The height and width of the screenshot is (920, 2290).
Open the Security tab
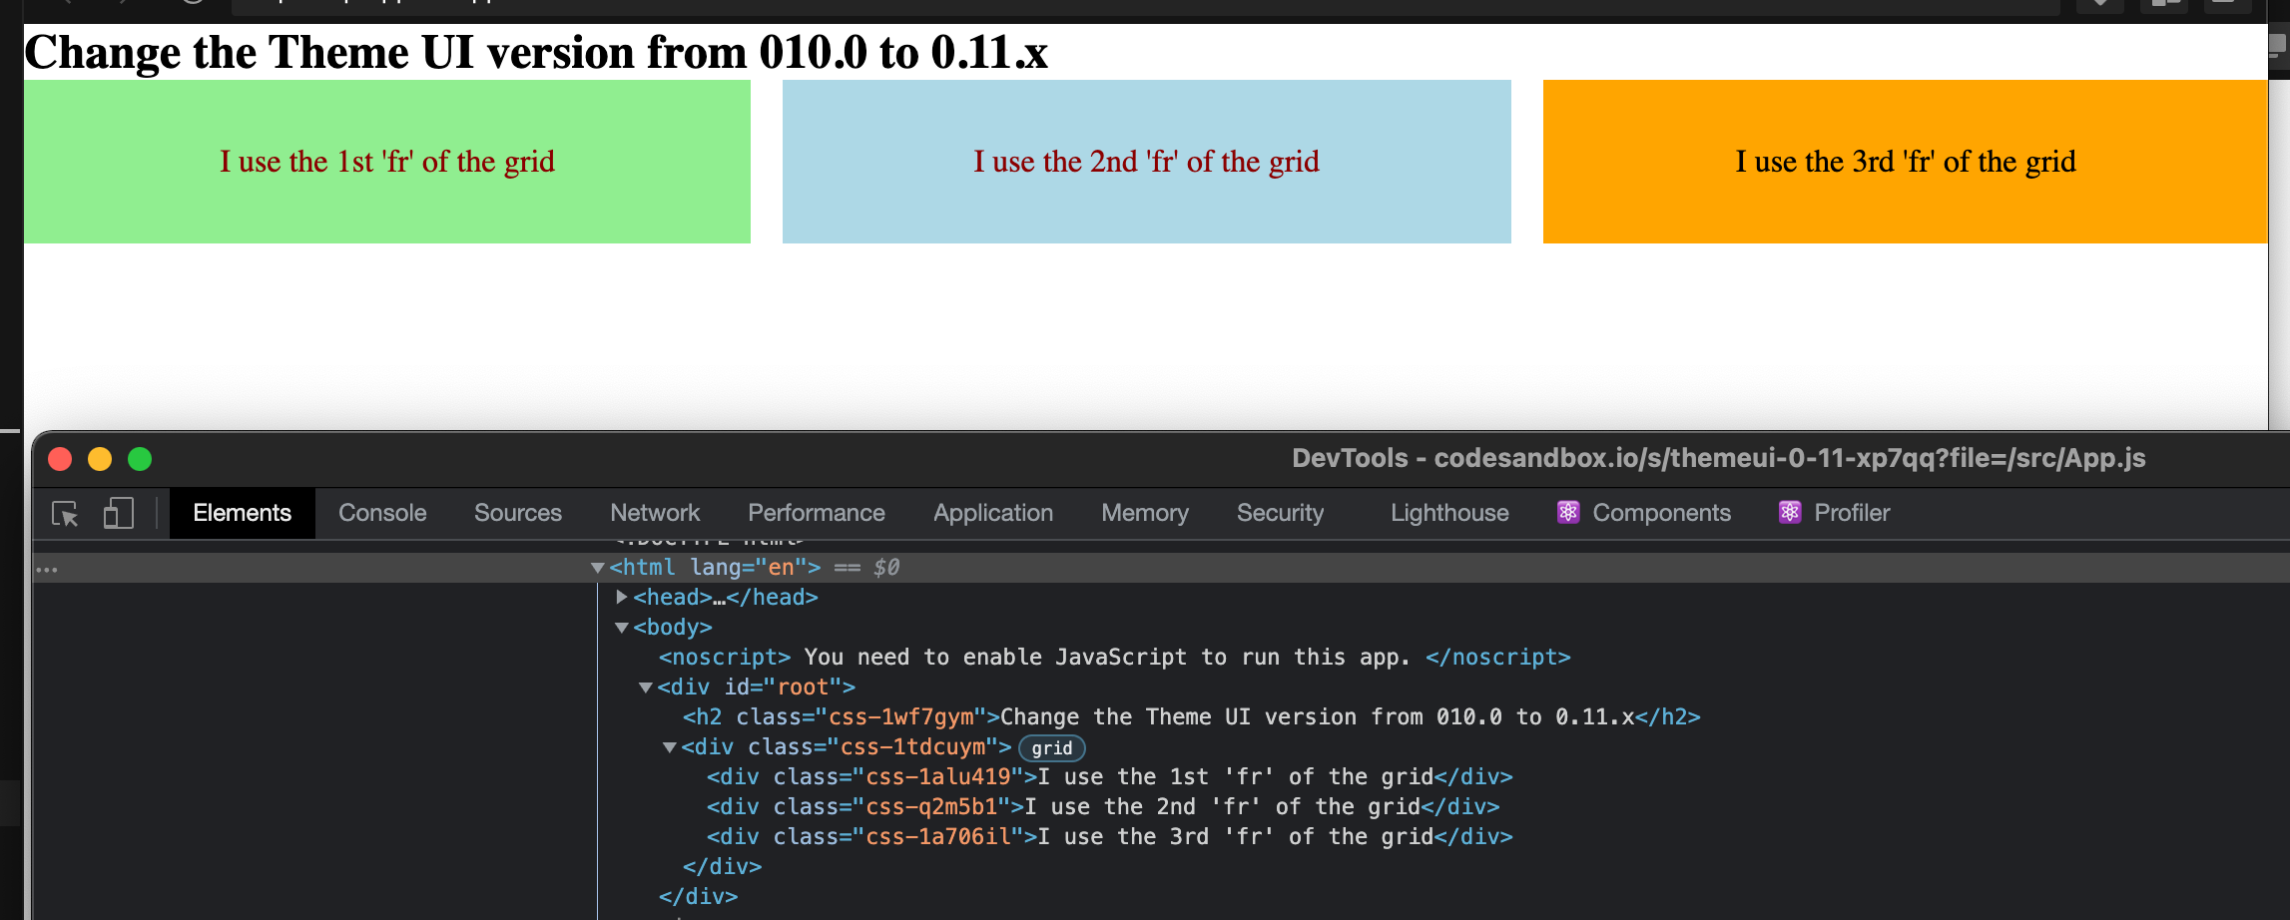pos(1281,513)
